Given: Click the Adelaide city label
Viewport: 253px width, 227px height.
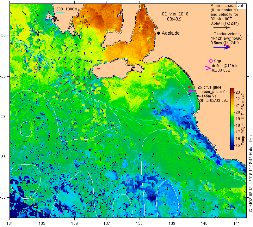Looking at the screenshot, I should click(170, 33).
